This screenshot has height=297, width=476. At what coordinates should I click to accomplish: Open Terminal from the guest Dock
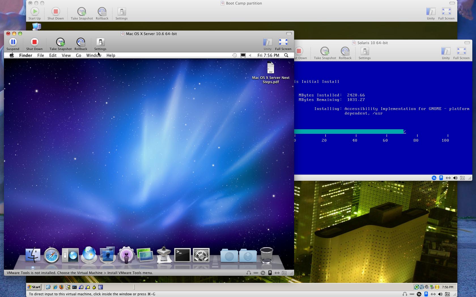(182, 255)
